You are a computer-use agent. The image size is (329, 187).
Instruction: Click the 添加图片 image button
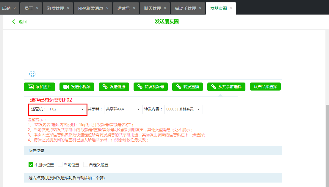point(39,87)
